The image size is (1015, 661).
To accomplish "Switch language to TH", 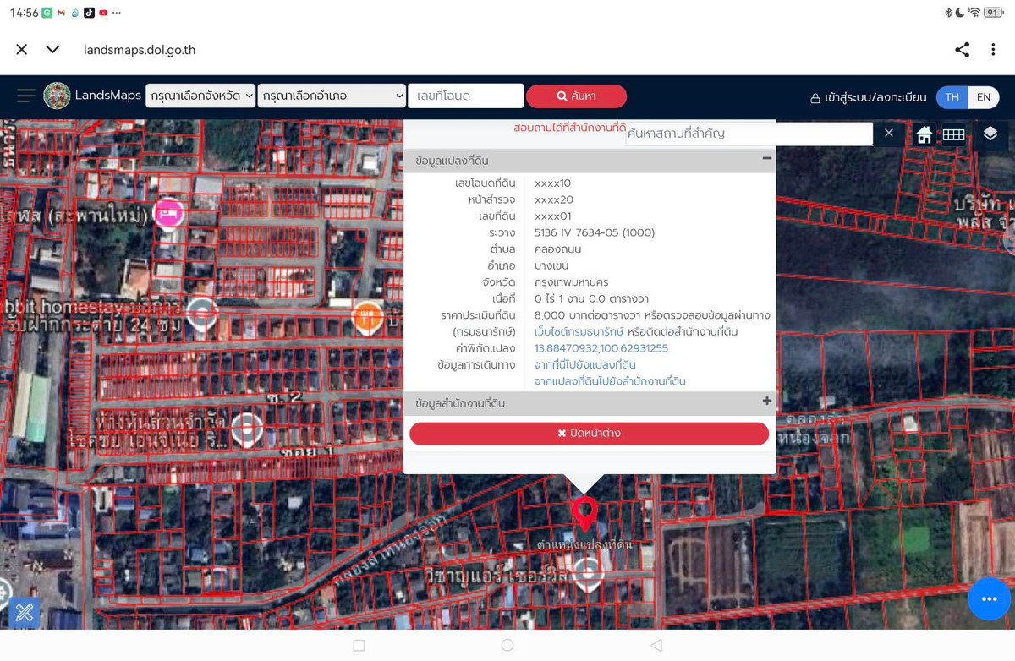I will [952, 96].
